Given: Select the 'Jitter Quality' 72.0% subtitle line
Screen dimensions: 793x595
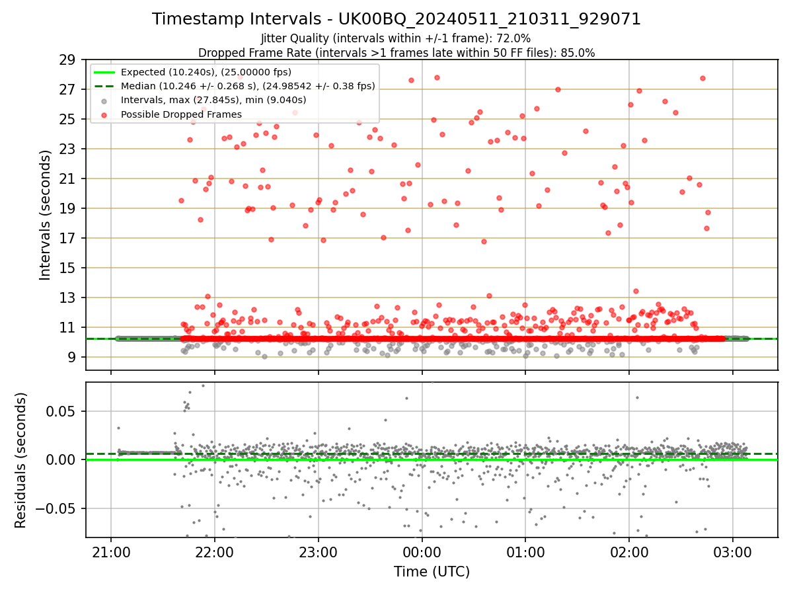Looking at the screenshot, I should point(397,39).
